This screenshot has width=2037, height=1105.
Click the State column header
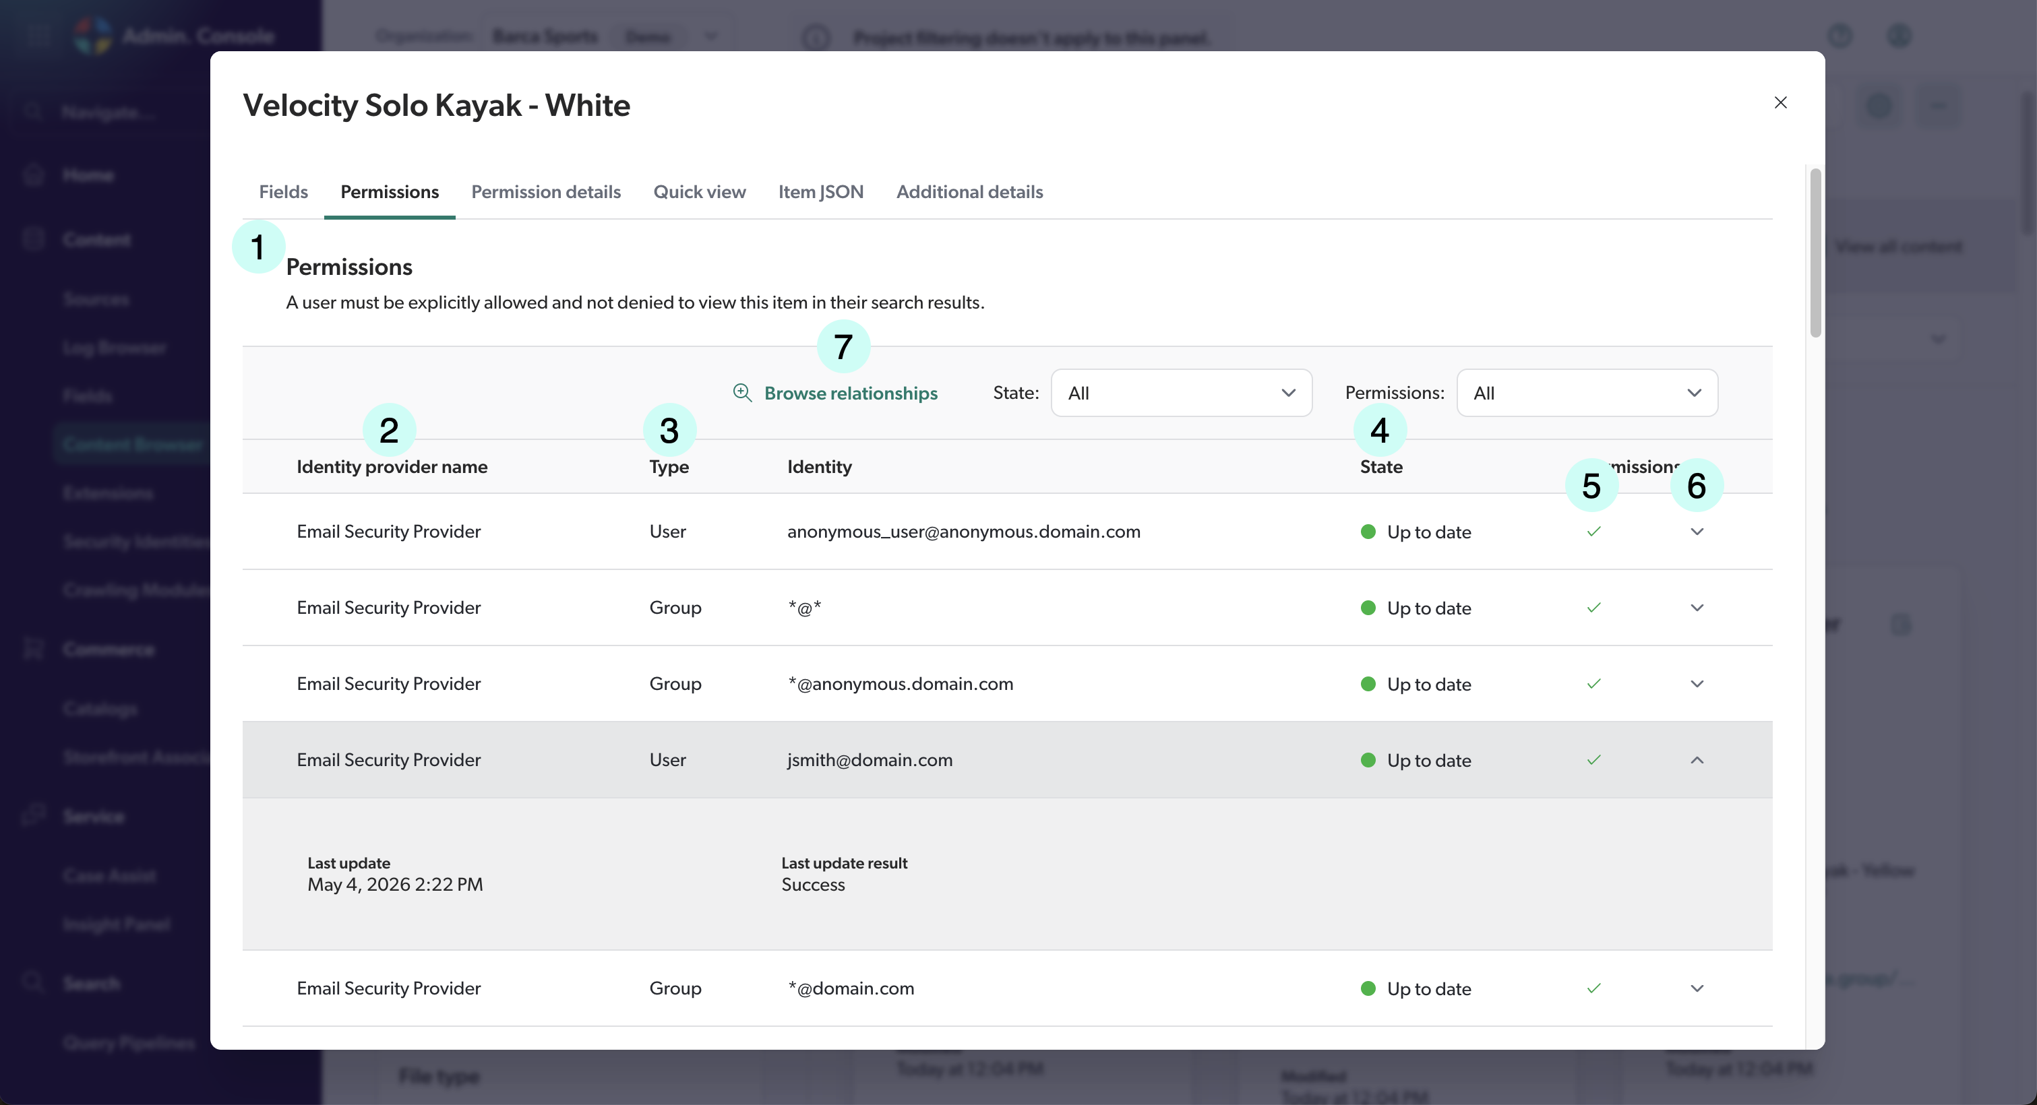1380,466
